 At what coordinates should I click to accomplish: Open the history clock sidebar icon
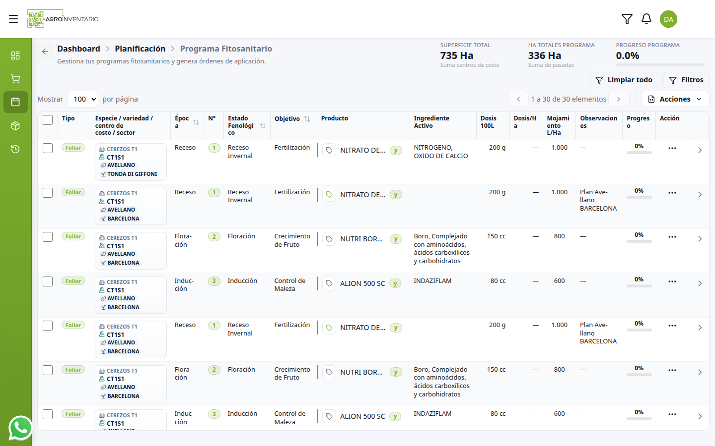(x=15, y=149)
